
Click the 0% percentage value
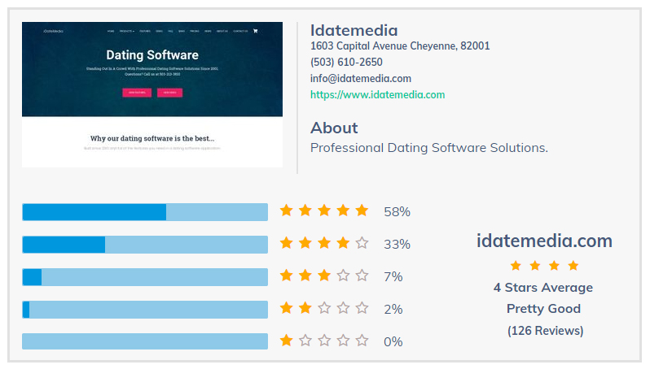tap(393, 341)
